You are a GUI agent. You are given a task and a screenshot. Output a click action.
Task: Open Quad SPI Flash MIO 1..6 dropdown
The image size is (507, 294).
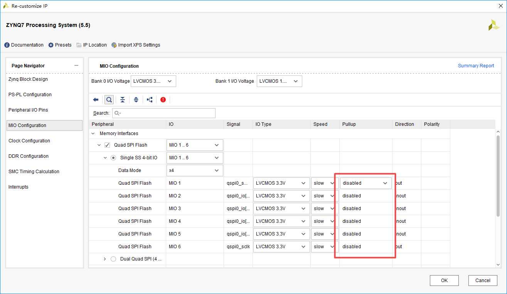coord(195,145)
